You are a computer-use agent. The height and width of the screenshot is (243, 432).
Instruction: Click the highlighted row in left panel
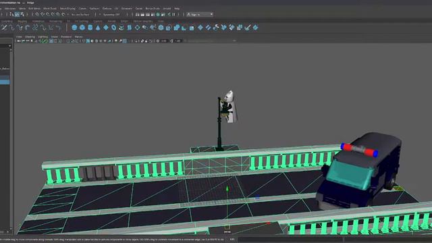(5, 82)
